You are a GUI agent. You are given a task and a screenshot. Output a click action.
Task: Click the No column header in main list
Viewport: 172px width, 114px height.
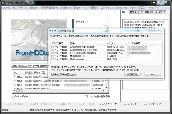coord(18,73)
